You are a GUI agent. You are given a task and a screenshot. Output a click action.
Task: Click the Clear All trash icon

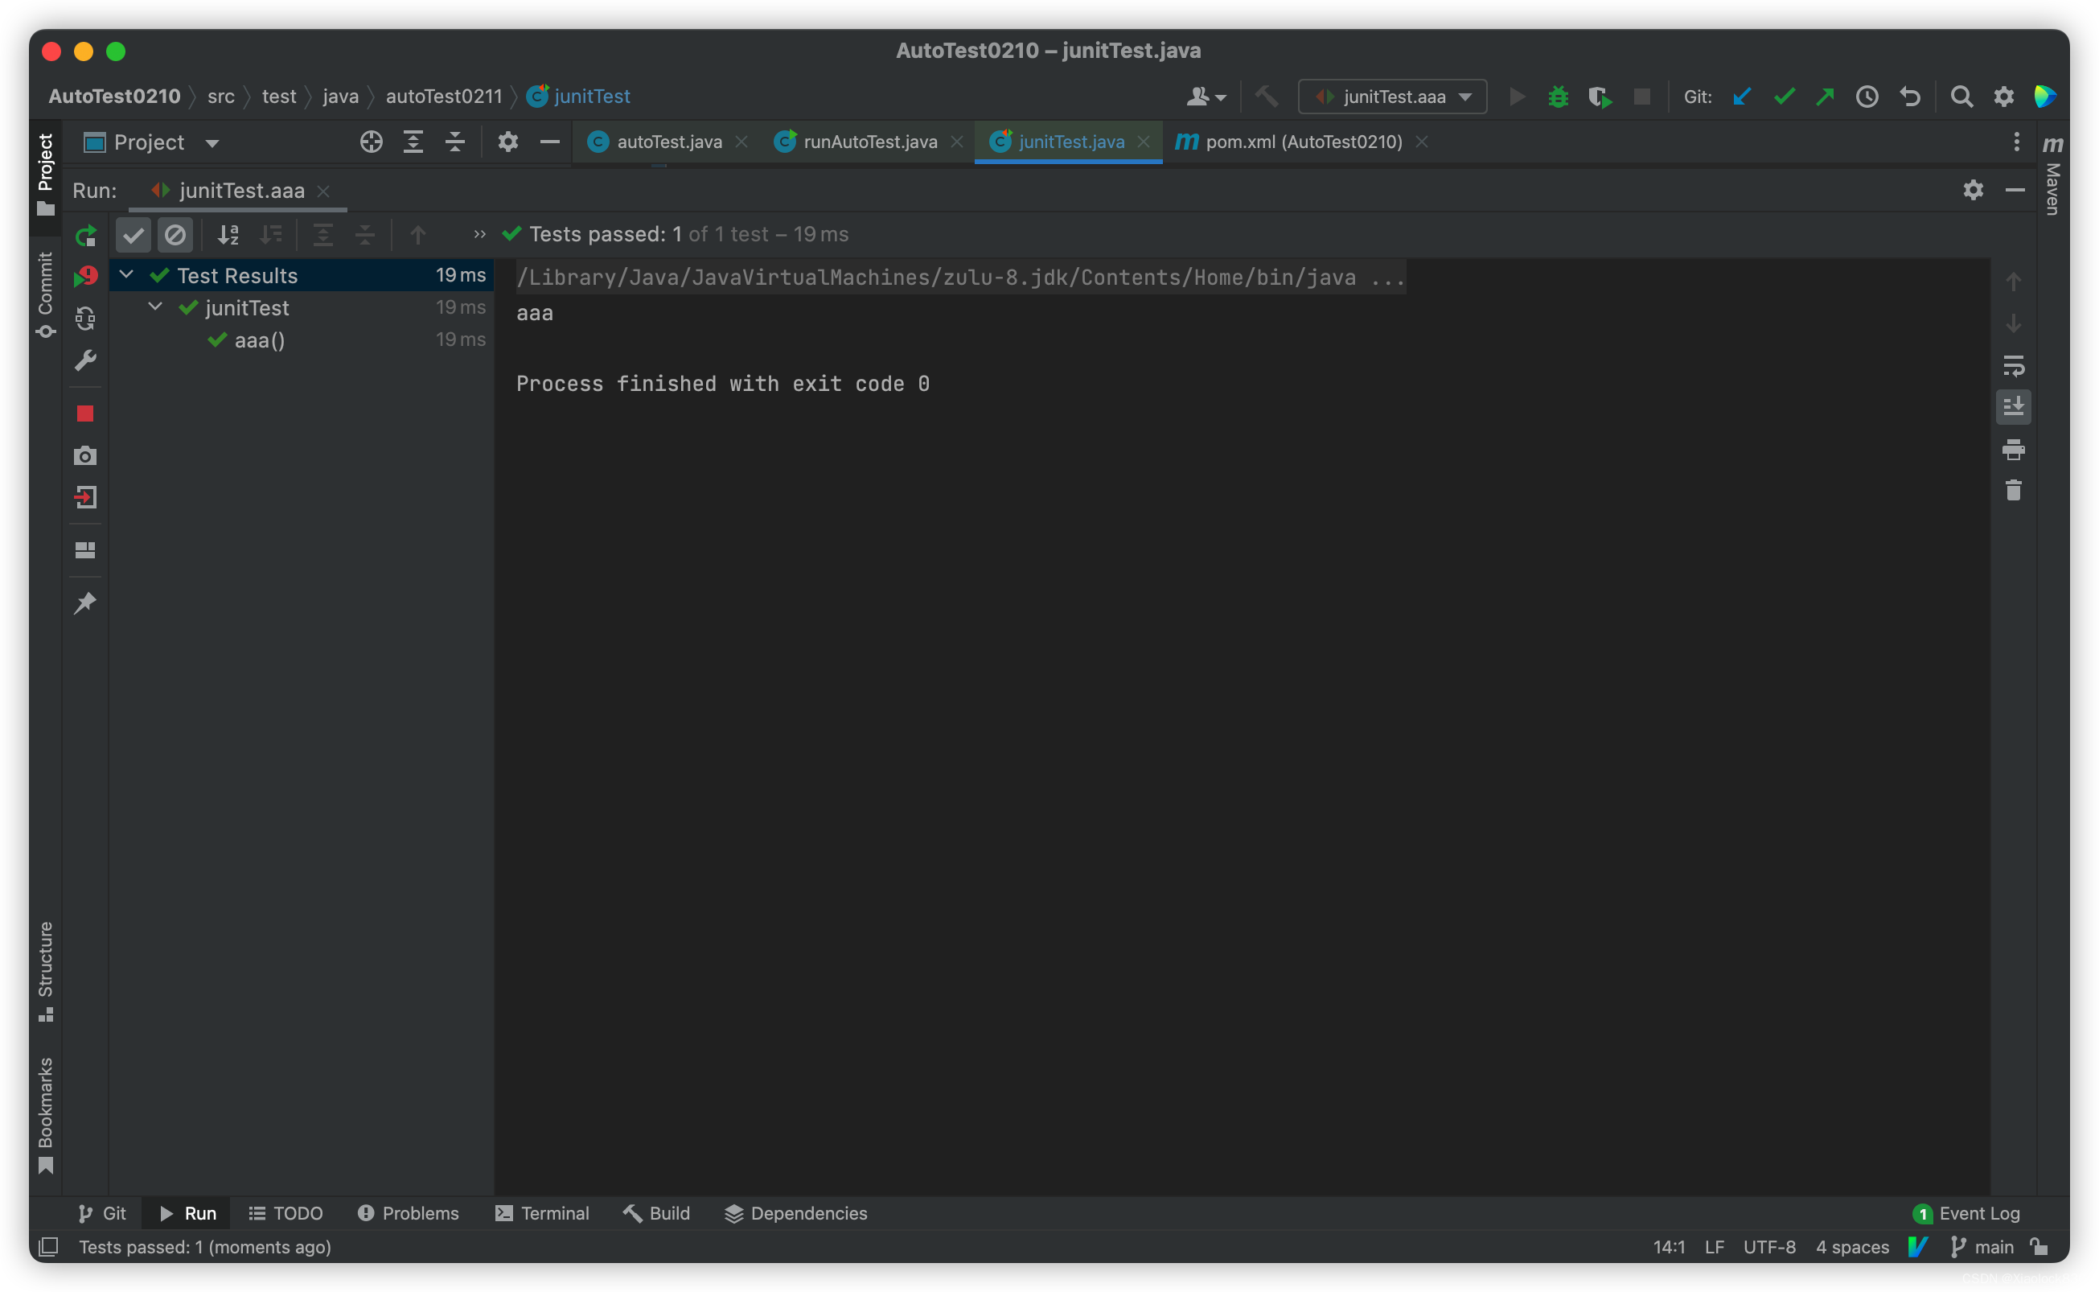[2013, 491]
